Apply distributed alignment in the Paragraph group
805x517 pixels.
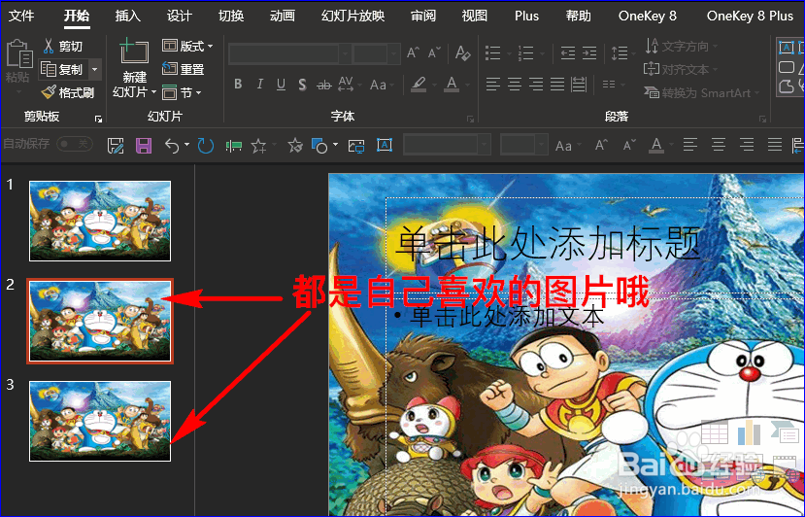[579, 85]
